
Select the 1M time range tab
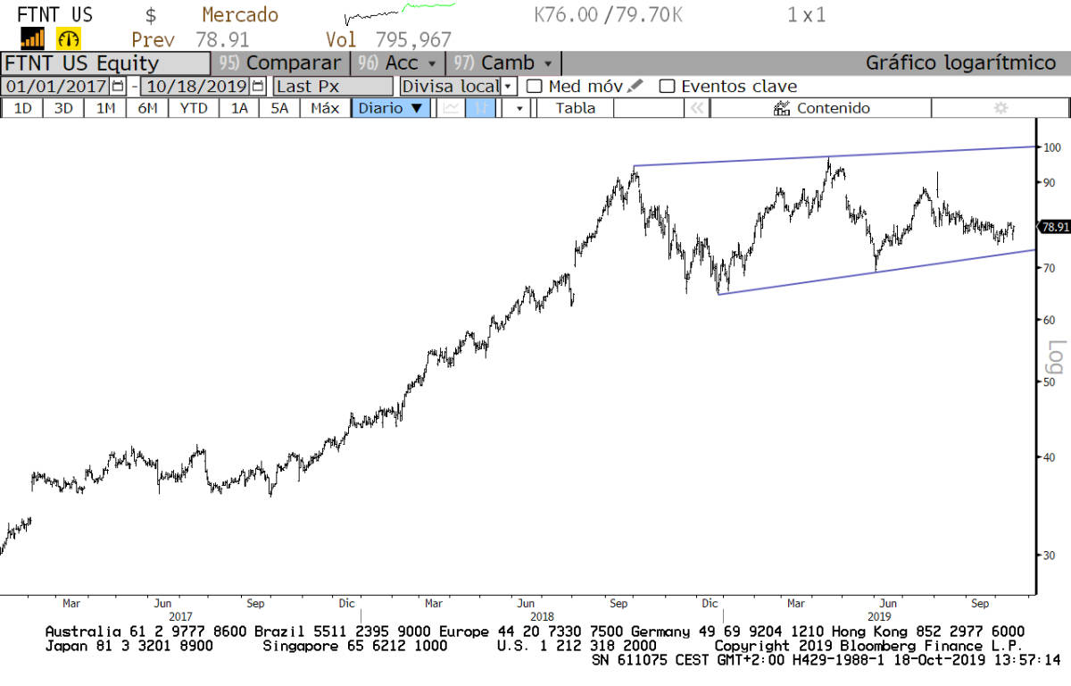pyautogui.click(x=105, y=108)
